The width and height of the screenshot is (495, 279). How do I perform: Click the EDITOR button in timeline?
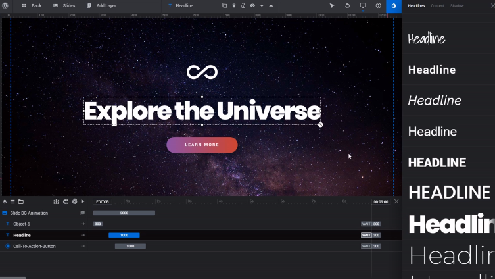click(x=103, y=201)
